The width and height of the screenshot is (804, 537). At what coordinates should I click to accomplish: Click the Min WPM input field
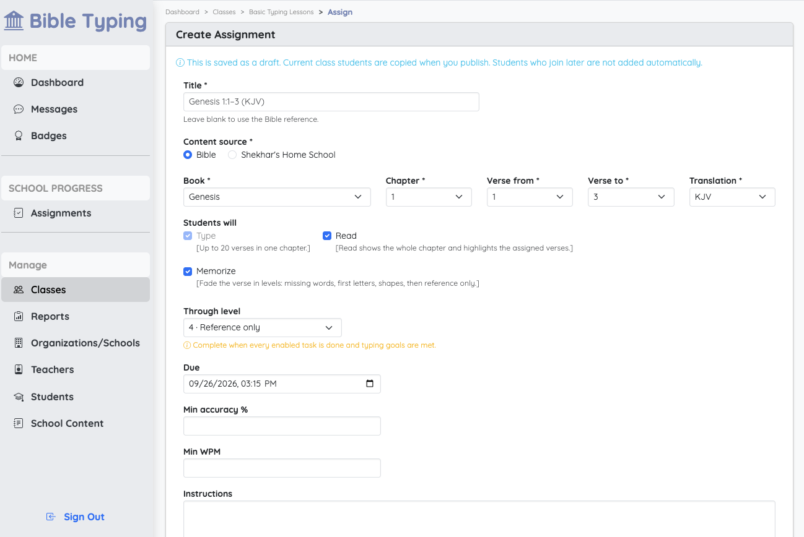[282, 468]
